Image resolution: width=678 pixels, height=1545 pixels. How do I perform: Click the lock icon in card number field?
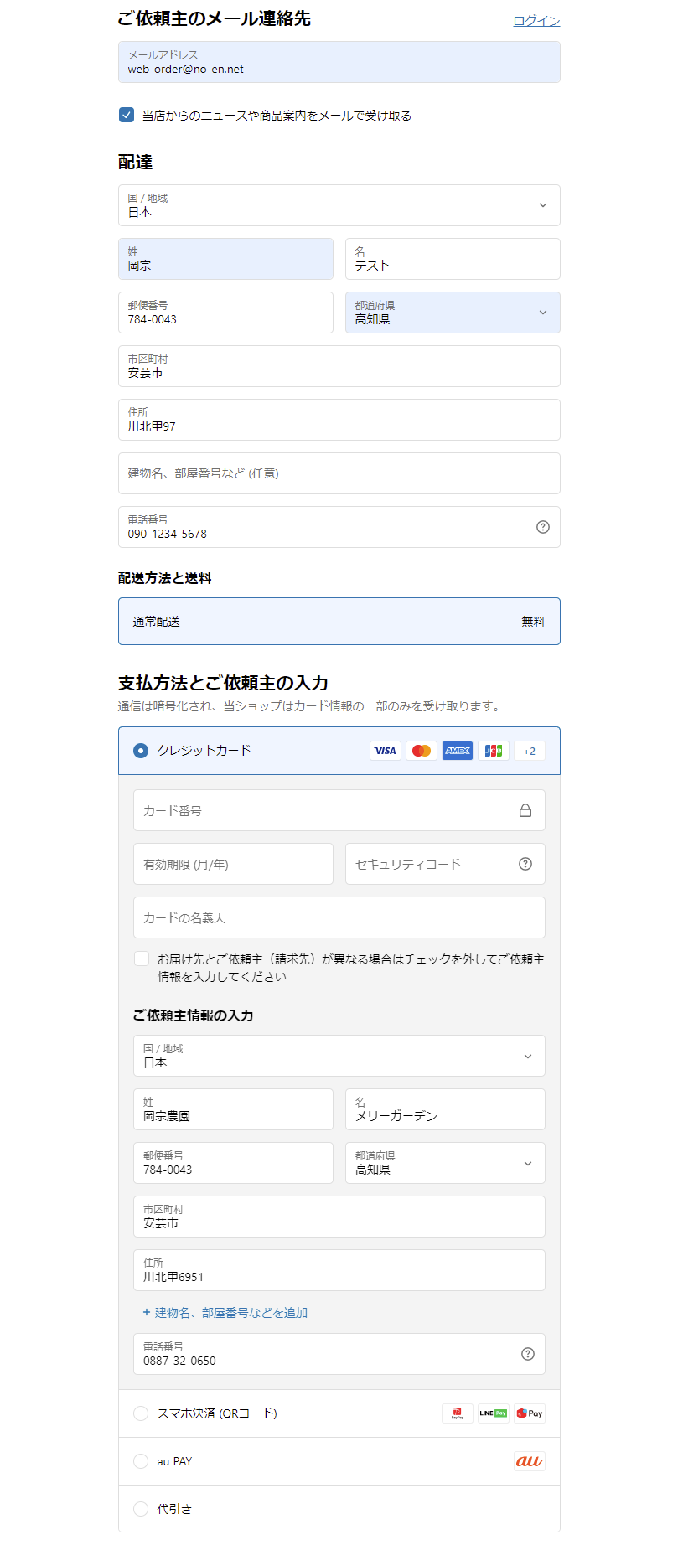coord(525,810)
